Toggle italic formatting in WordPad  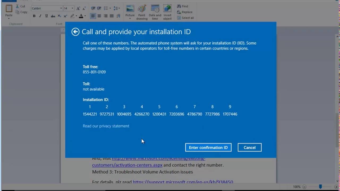point(40,16)
